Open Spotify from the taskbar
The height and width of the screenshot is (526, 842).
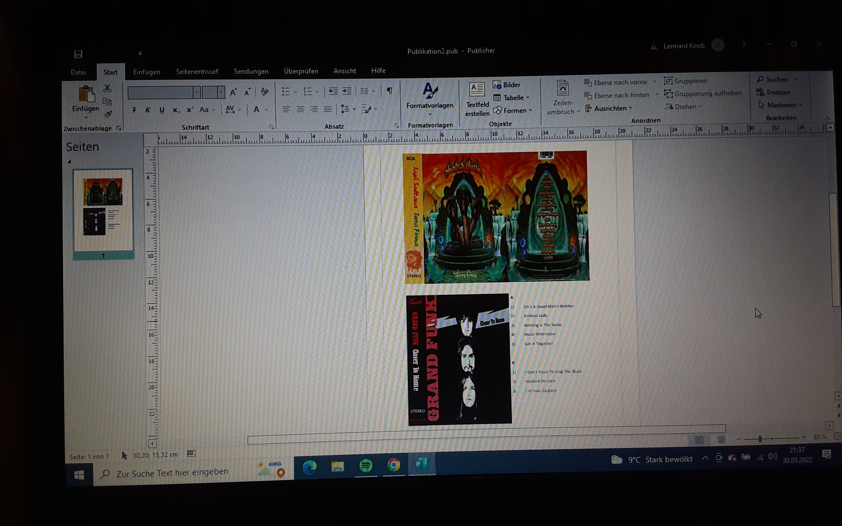(366, 465)
